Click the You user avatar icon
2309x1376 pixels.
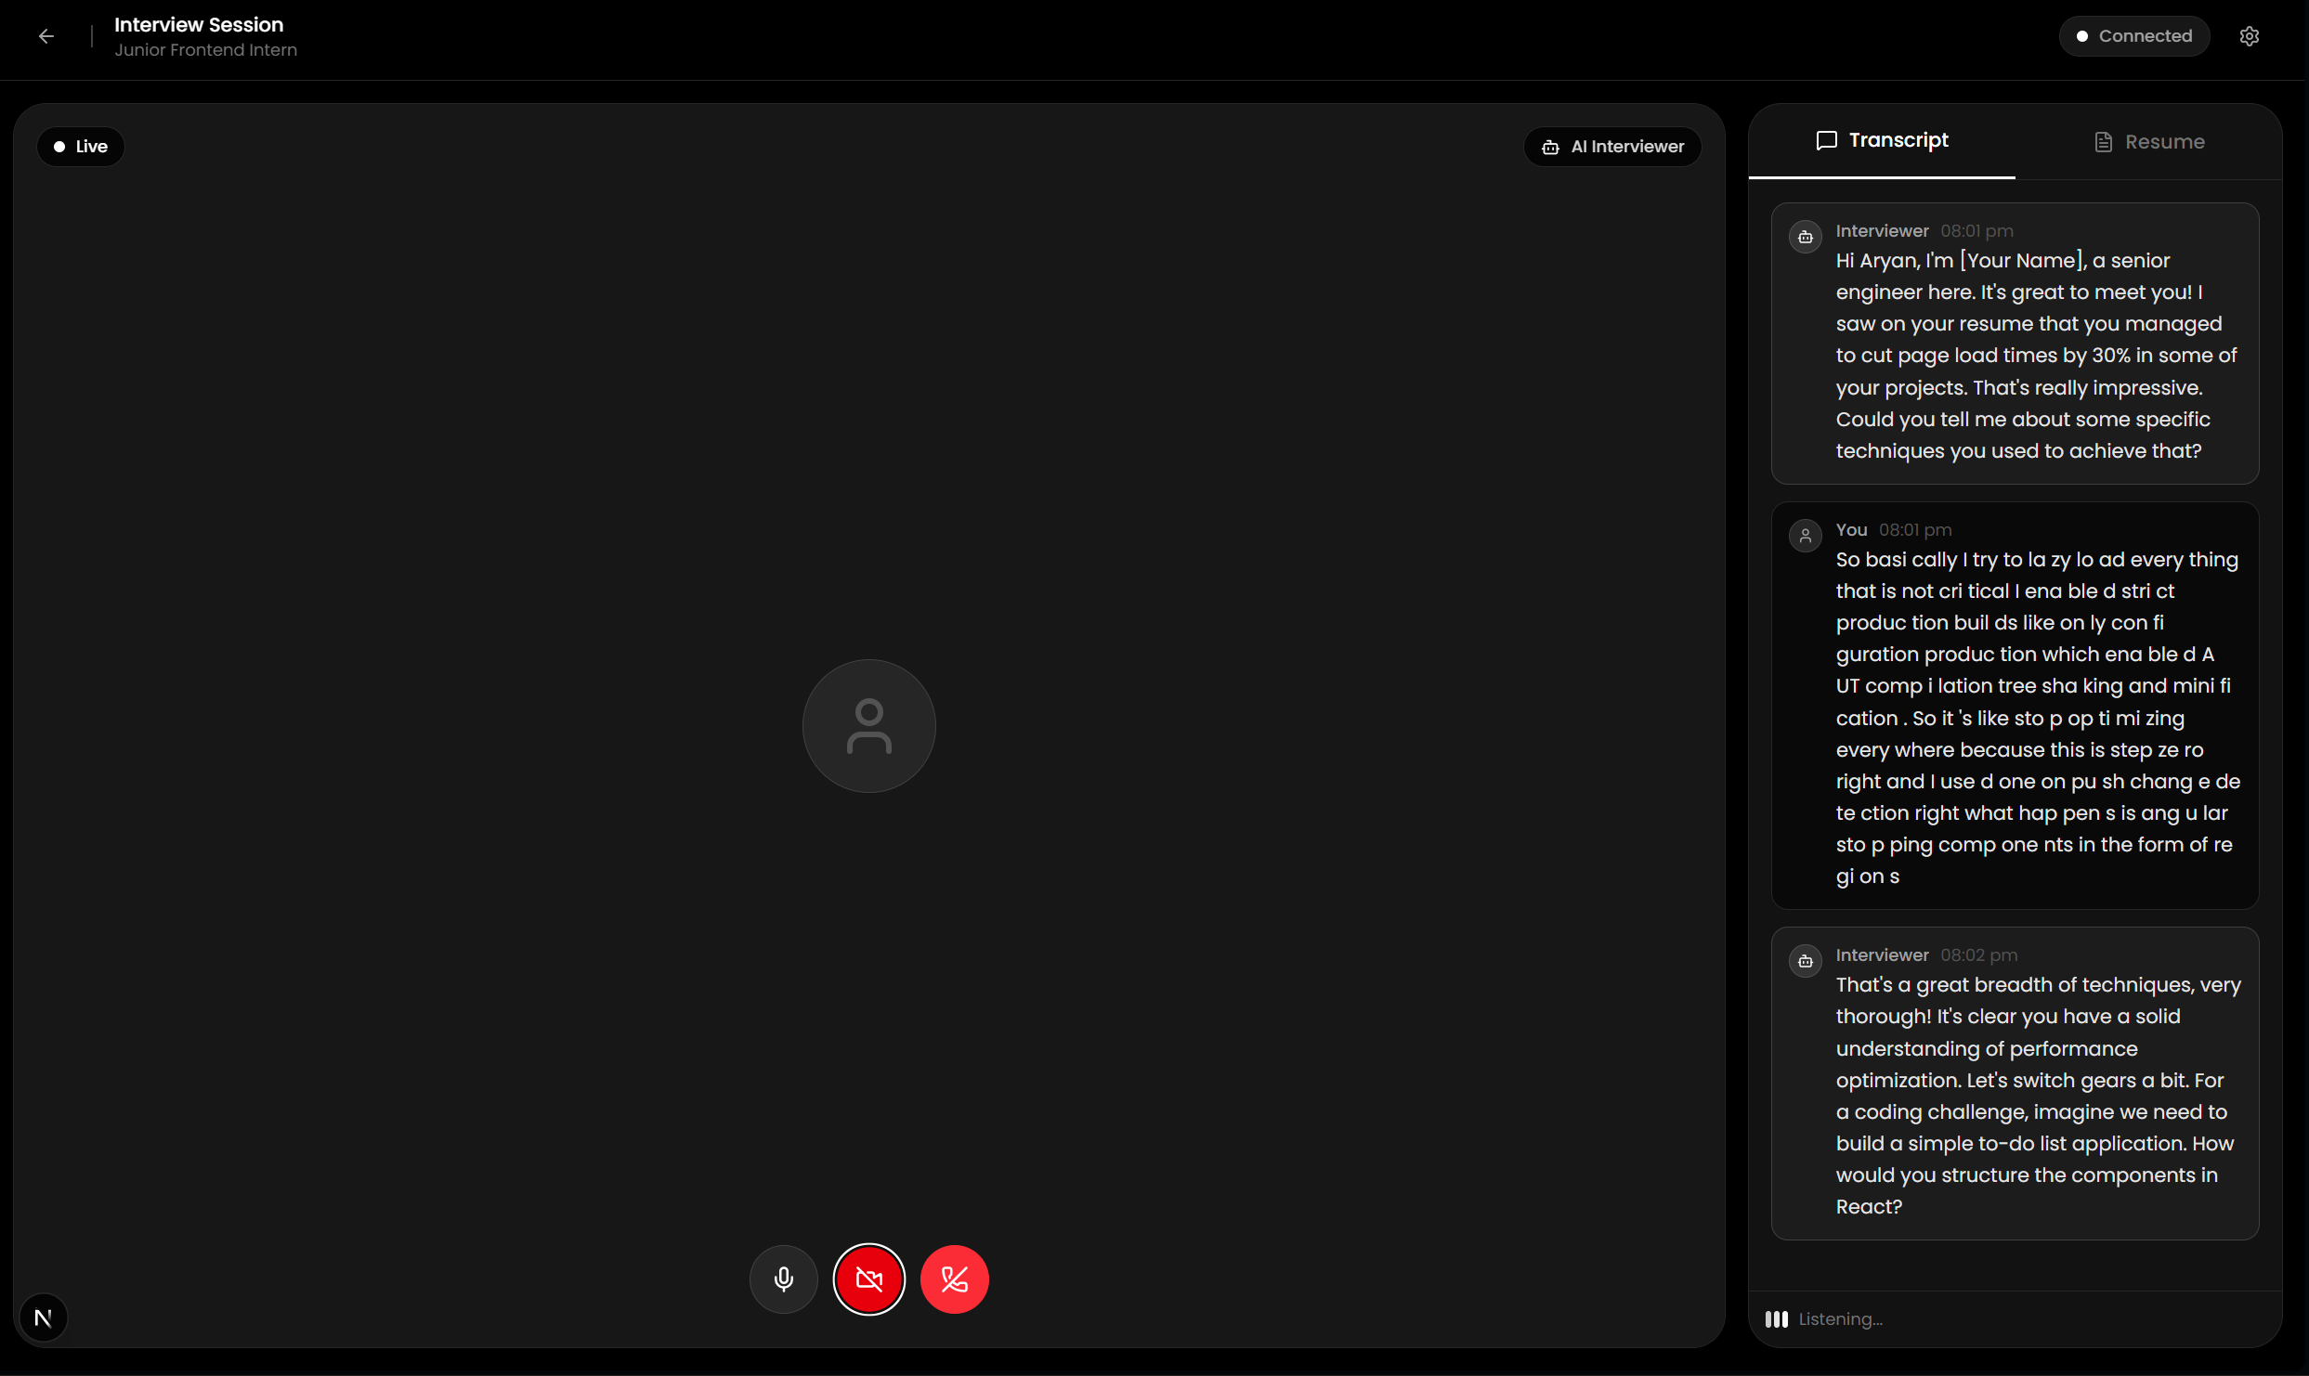[x=1805, y=536]
